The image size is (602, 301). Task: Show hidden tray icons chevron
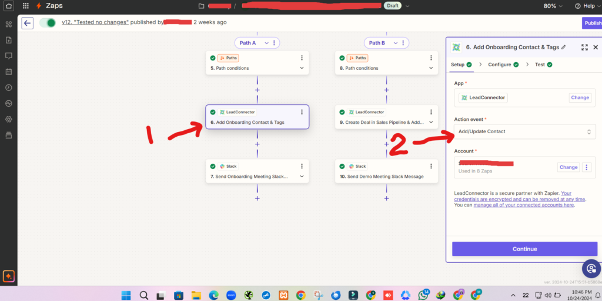(x=513, y=295)
